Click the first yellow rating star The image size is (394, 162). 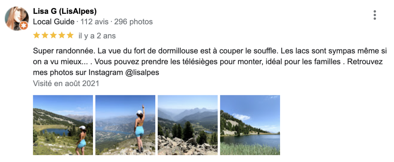(37, 35)
